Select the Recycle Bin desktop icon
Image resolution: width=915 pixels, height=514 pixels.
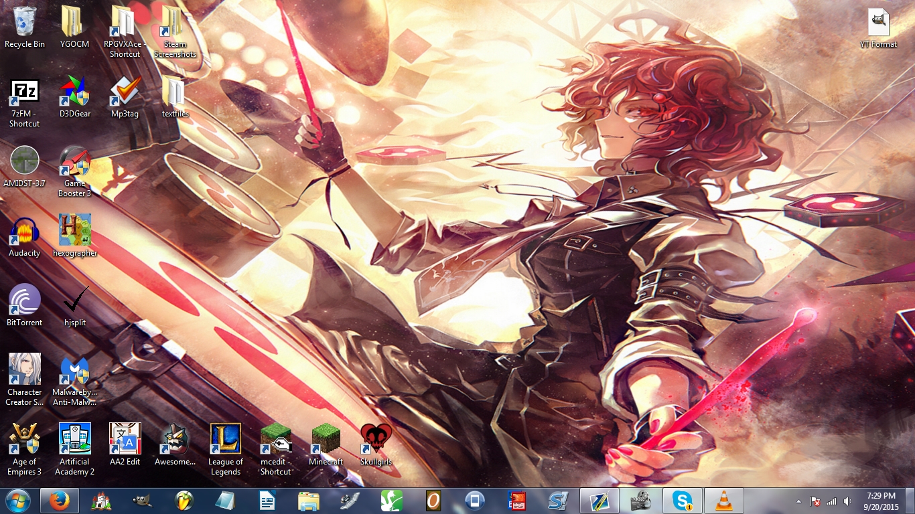25,27
